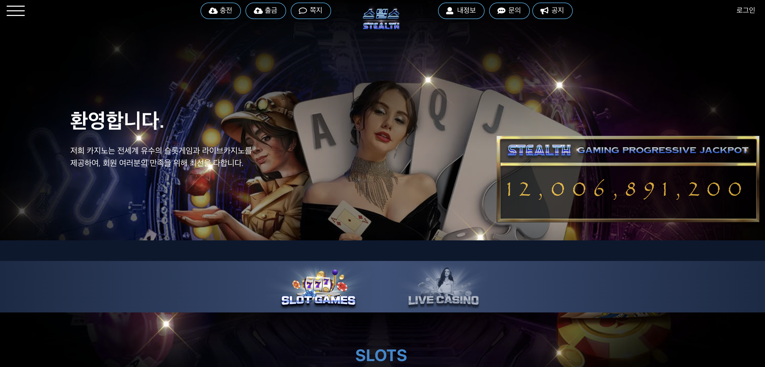
Task: Click the Stealth Gaming Progressive Jackpot banner title
Action: pyautogui.click(x=628, y=150)
